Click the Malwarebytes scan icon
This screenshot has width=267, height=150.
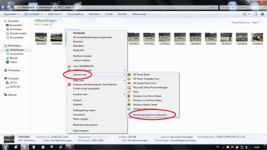69,85
